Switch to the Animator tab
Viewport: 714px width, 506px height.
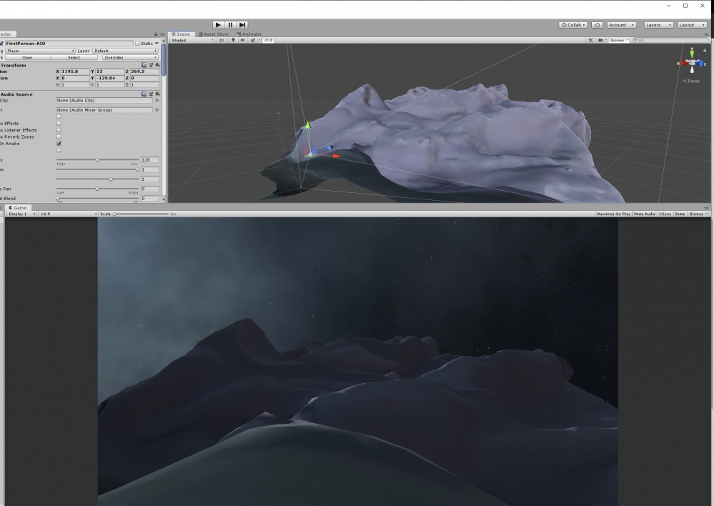(250, 34)
